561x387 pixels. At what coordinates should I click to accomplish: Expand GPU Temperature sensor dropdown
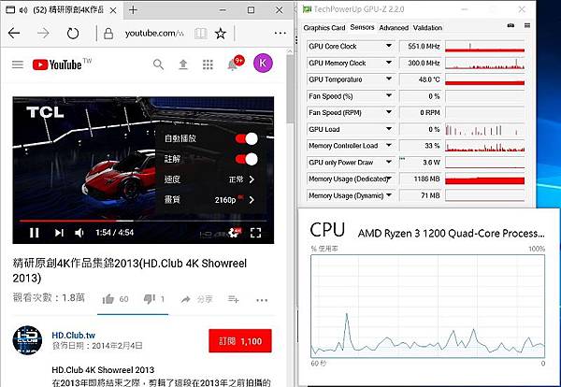389,79
